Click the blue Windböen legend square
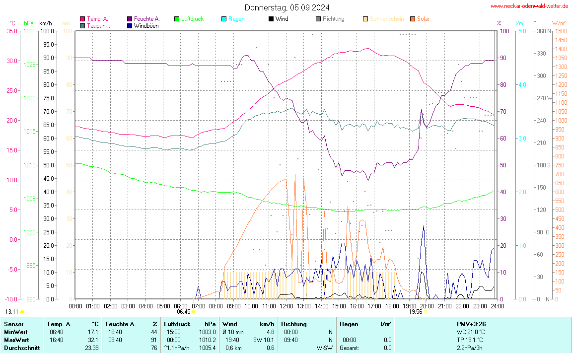The width and height of the screenshot is (572, 353). (130, 25)
